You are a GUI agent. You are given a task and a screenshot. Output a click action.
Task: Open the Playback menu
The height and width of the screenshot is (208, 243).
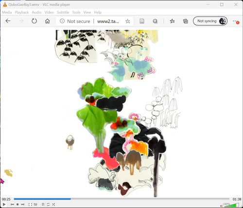22,12
